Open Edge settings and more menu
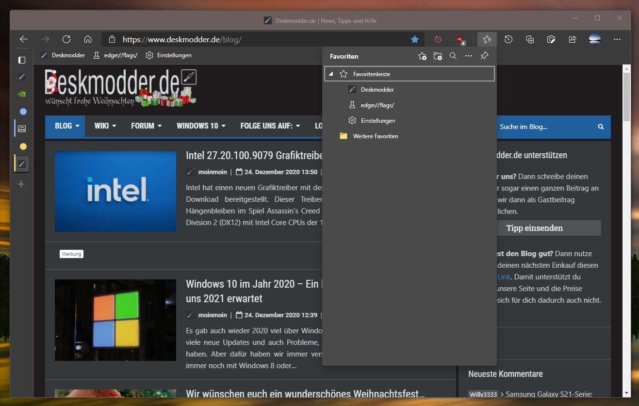This screenshot has width=639, height=406. coord(617,39)
